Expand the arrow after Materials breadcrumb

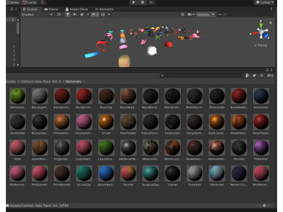84,81
